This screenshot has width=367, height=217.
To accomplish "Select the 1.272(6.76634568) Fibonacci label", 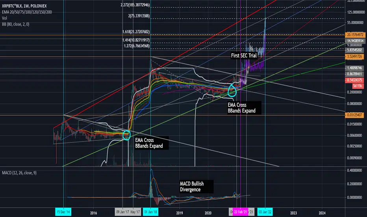I will (137, 46).
